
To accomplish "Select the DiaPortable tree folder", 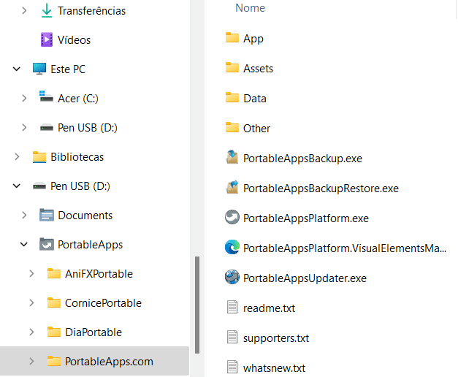I will 93,332.
